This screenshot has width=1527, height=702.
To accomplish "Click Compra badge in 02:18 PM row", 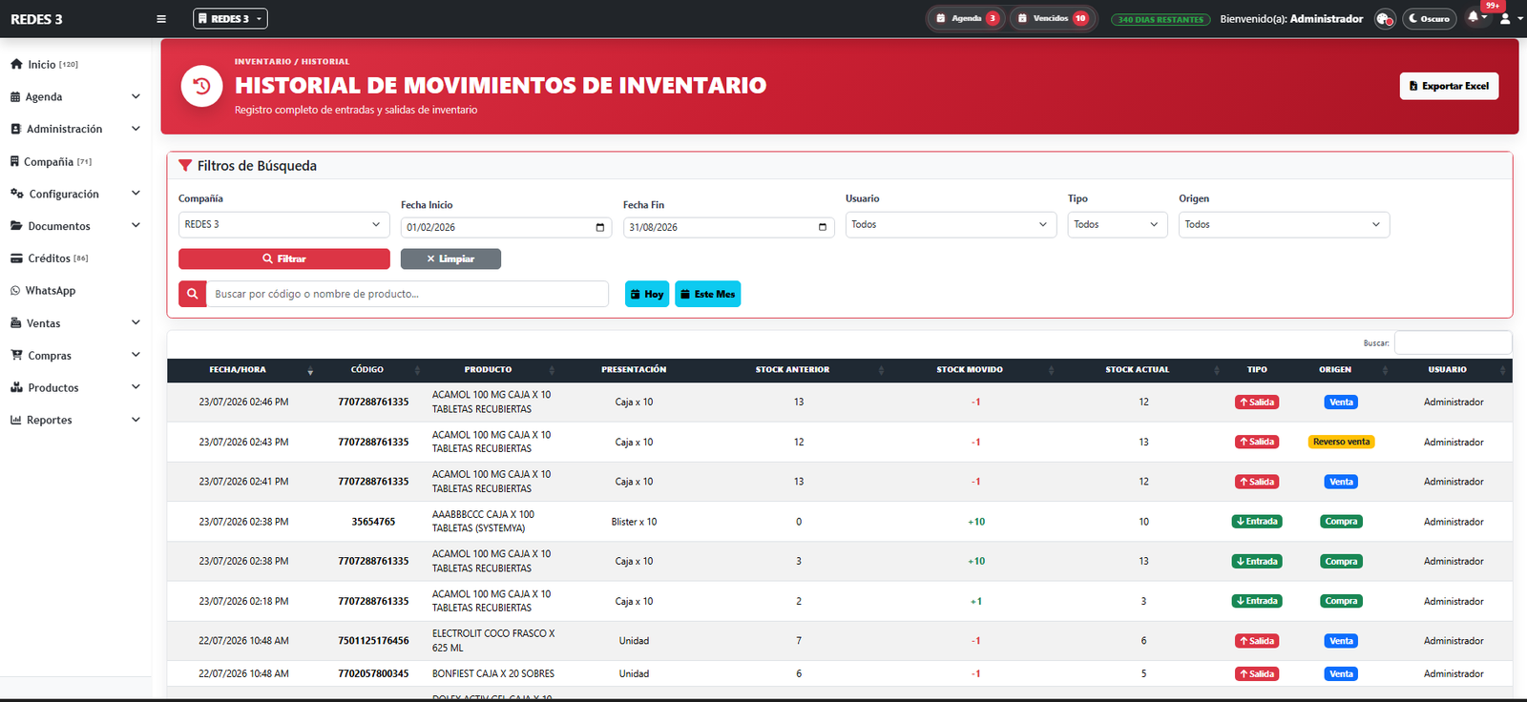I will [x=1341, y=601].
